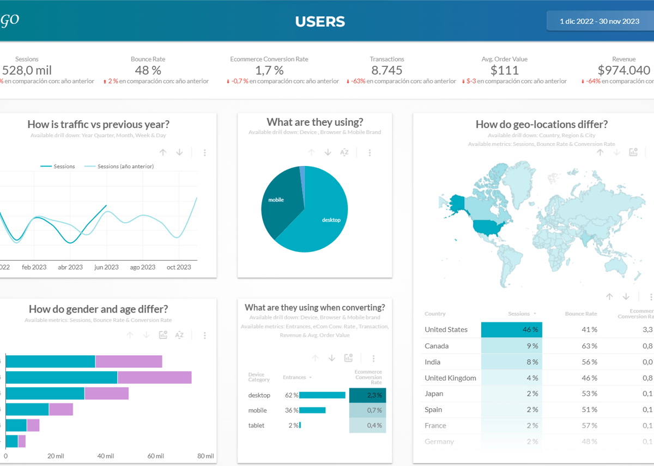Image resolution: width=654 pixels, height=466 pixels.
Task: Open more options for converting devices table
Action: coord(374,358)
